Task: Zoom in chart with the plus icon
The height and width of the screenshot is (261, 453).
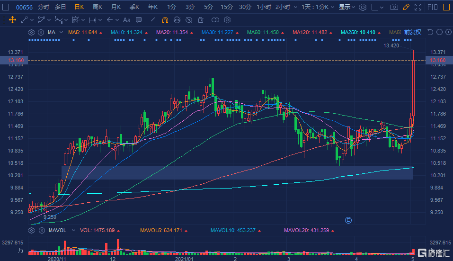Action: click(448, 32)
